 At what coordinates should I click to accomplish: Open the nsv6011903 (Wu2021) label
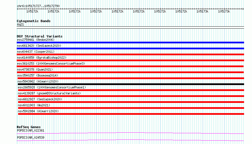(34, 105)
